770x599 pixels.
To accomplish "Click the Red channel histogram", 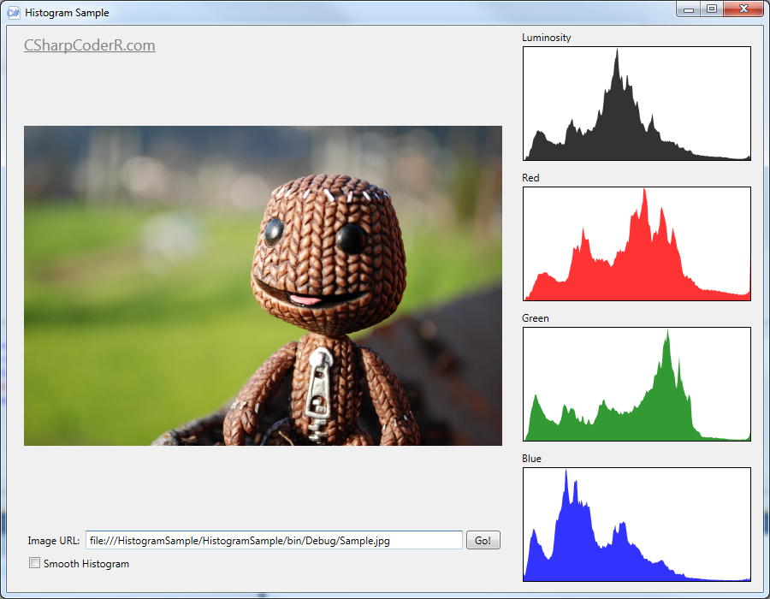I will 637,244.
